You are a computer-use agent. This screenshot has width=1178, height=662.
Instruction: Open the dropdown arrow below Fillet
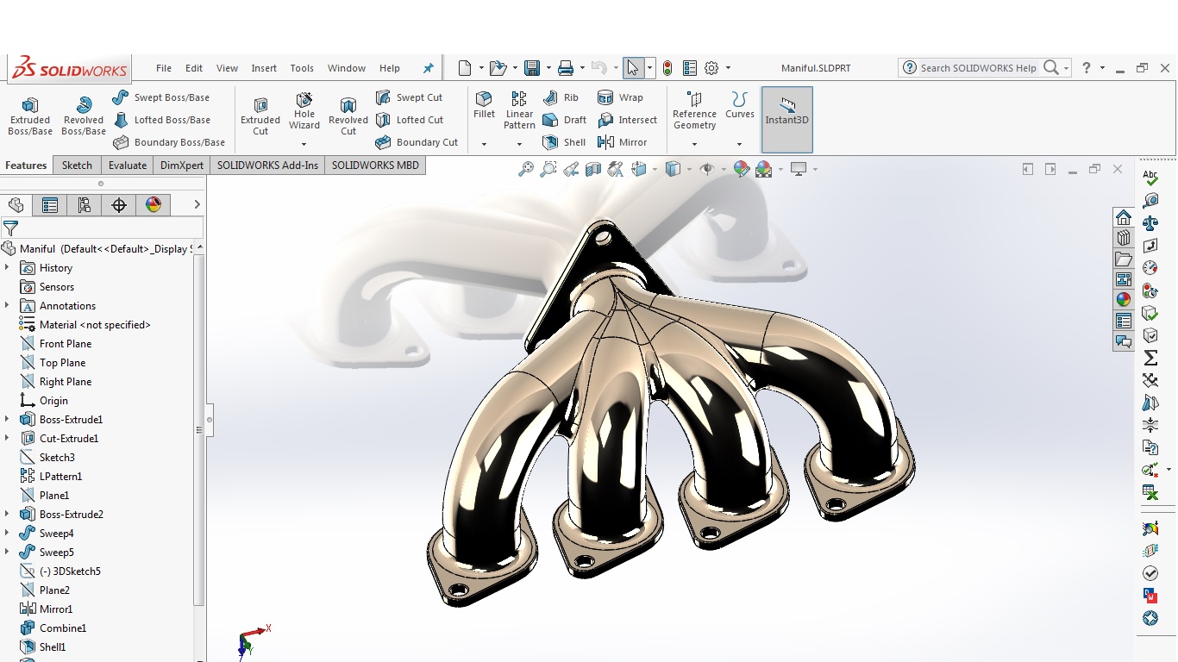tap(484, 144)
